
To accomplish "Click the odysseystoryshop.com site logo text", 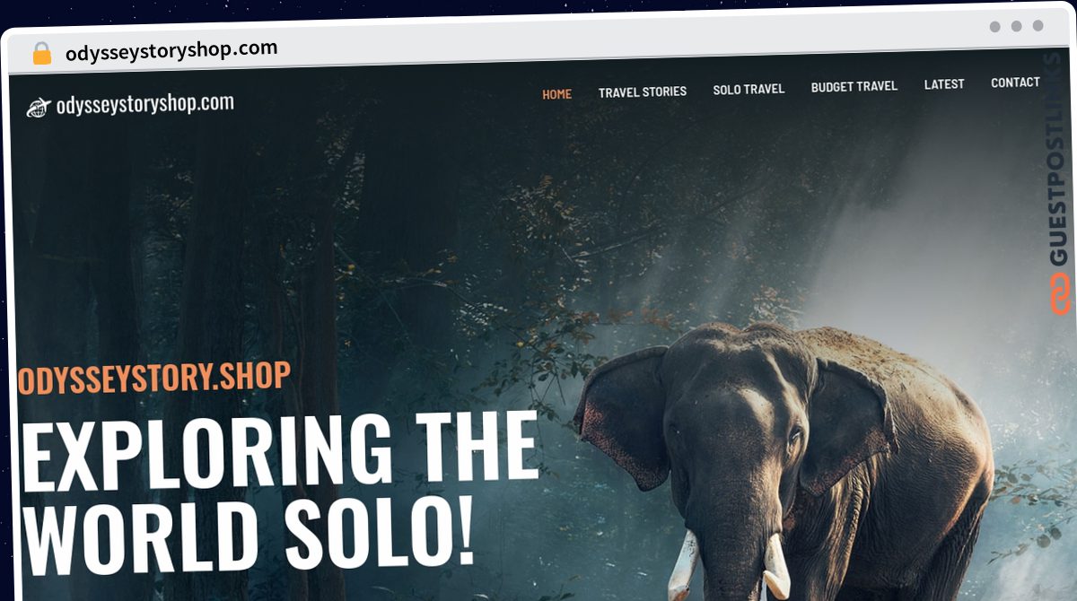I will pos(145,104).
